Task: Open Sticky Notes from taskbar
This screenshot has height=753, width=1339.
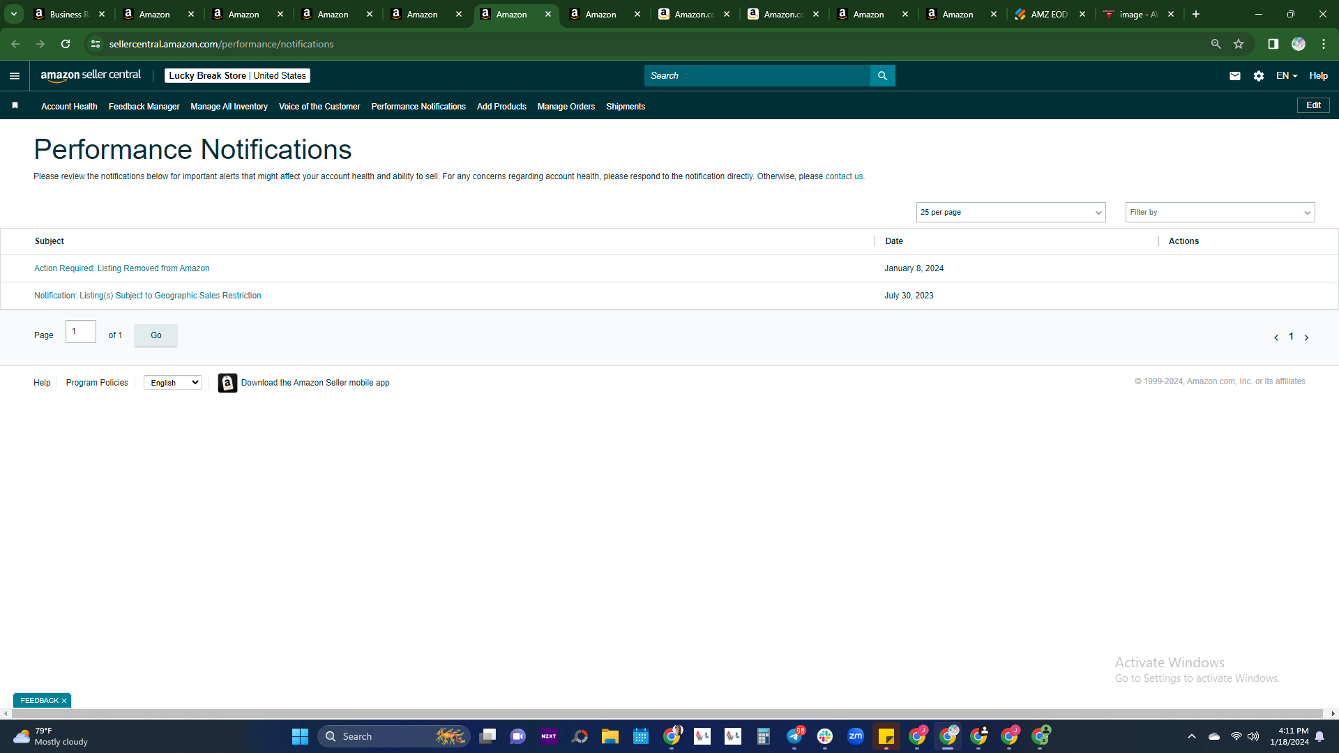Action: [886, 736]
